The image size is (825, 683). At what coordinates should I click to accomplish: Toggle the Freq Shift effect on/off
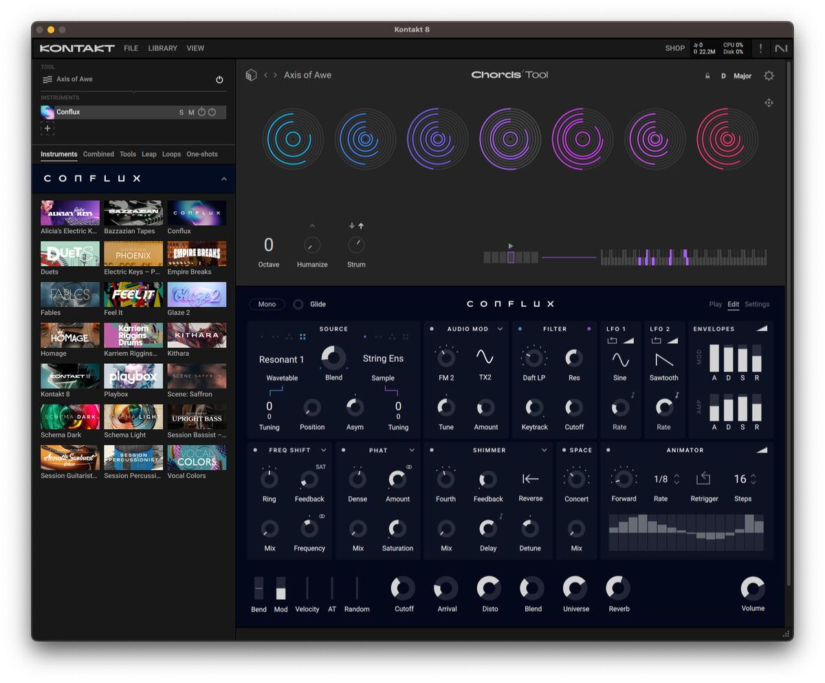point(255,451)
